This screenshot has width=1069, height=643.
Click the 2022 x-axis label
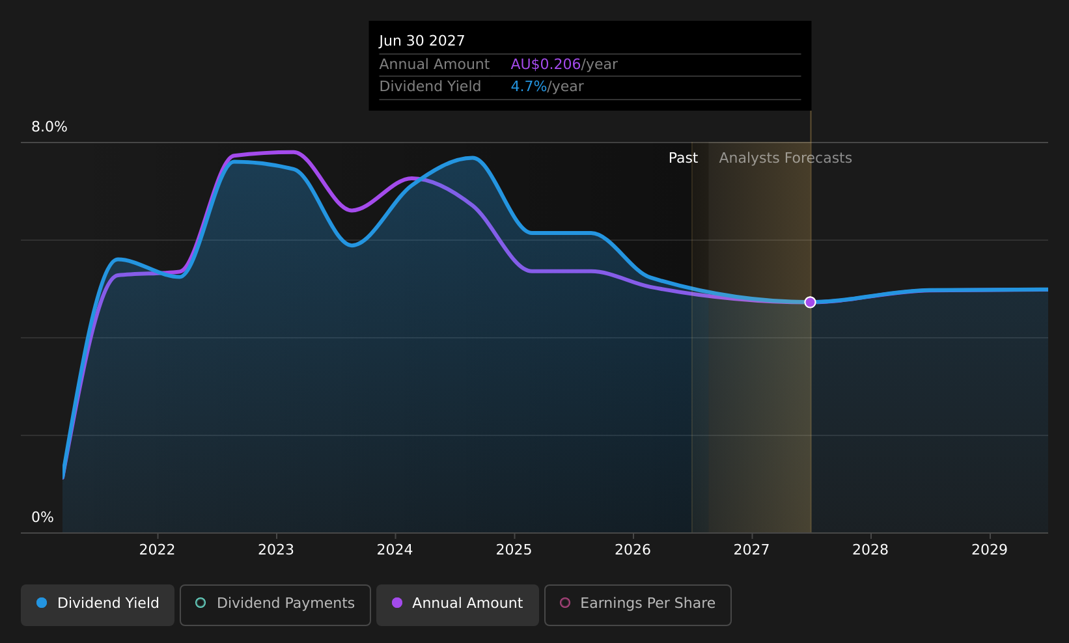click(x=157, y=550)
